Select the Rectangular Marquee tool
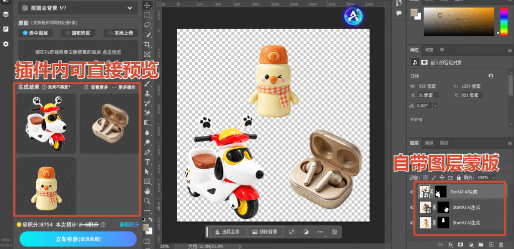 (x=147, y=15)
